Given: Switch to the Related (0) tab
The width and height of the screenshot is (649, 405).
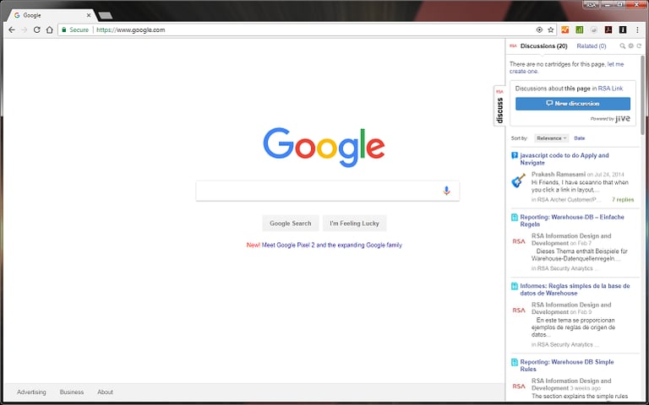Looking at the screenshot, I should pos(591,46).
